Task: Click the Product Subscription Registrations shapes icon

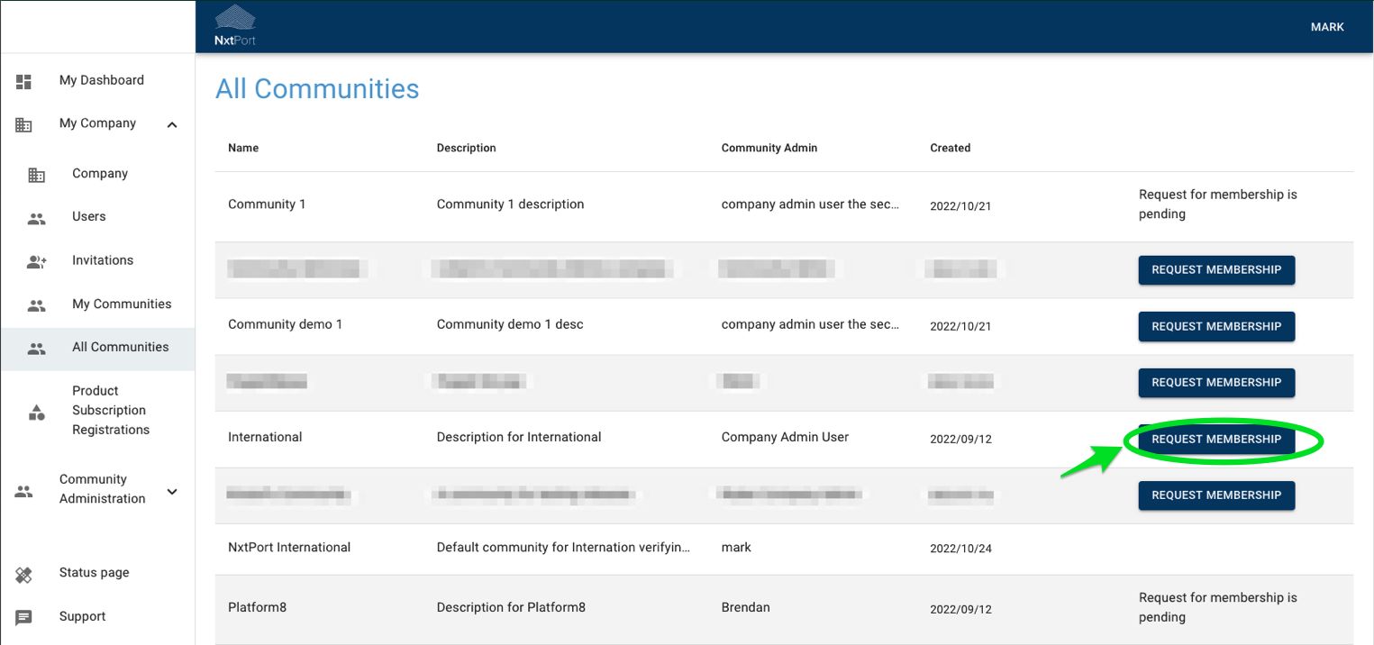Action: coord(36,412)
